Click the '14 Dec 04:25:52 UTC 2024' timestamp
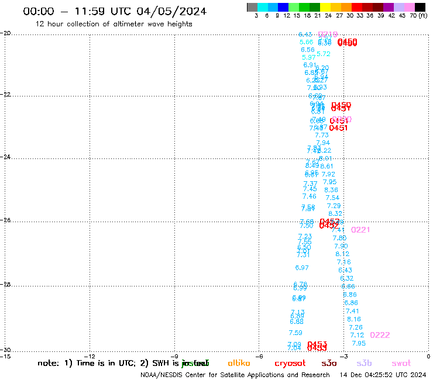This screenshot has height=380, width=433. (383, 375)
